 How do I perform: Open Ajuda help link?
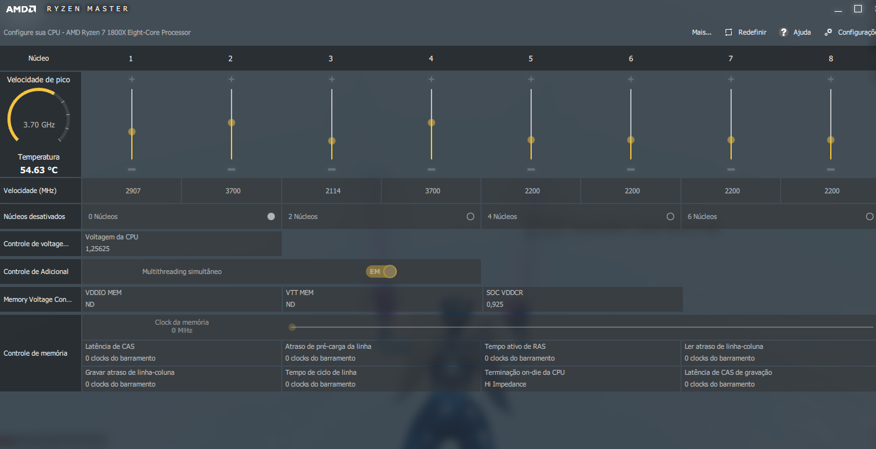click(802, 32)
